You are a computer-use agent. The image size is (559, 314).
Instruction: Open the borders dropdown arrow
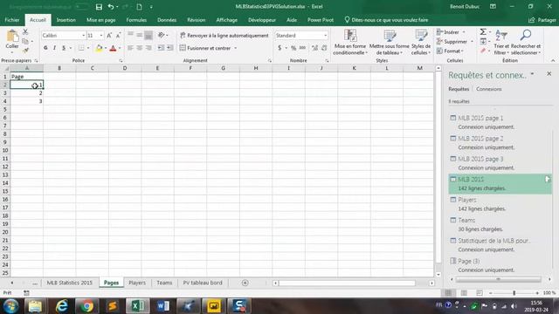[x=87, y=48]
